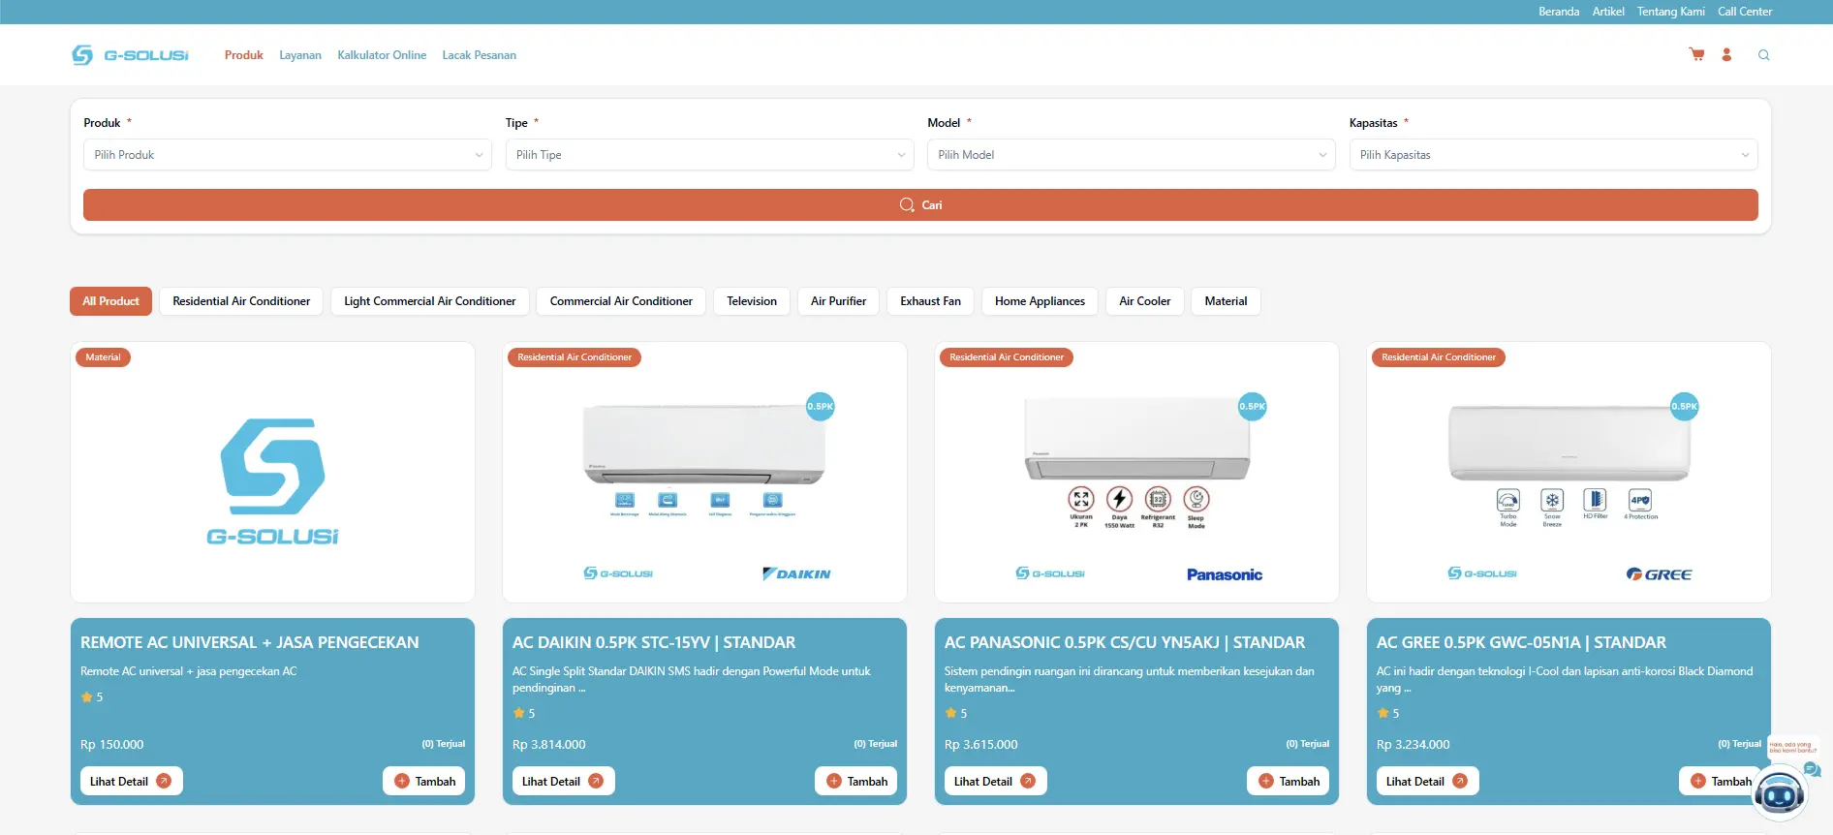Open Tentang Kami in top bar
Image resolution: width=1833 pixels, height=835 pixels.
click(x=1671, y=12)
